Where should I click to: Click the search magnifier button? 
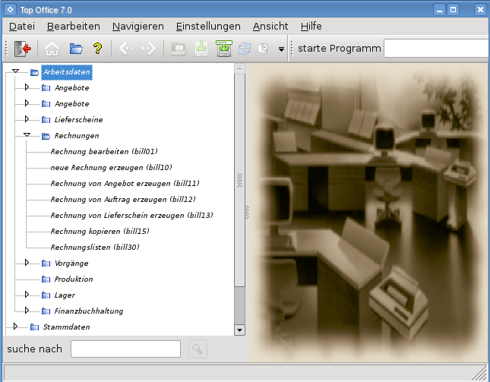198,349
